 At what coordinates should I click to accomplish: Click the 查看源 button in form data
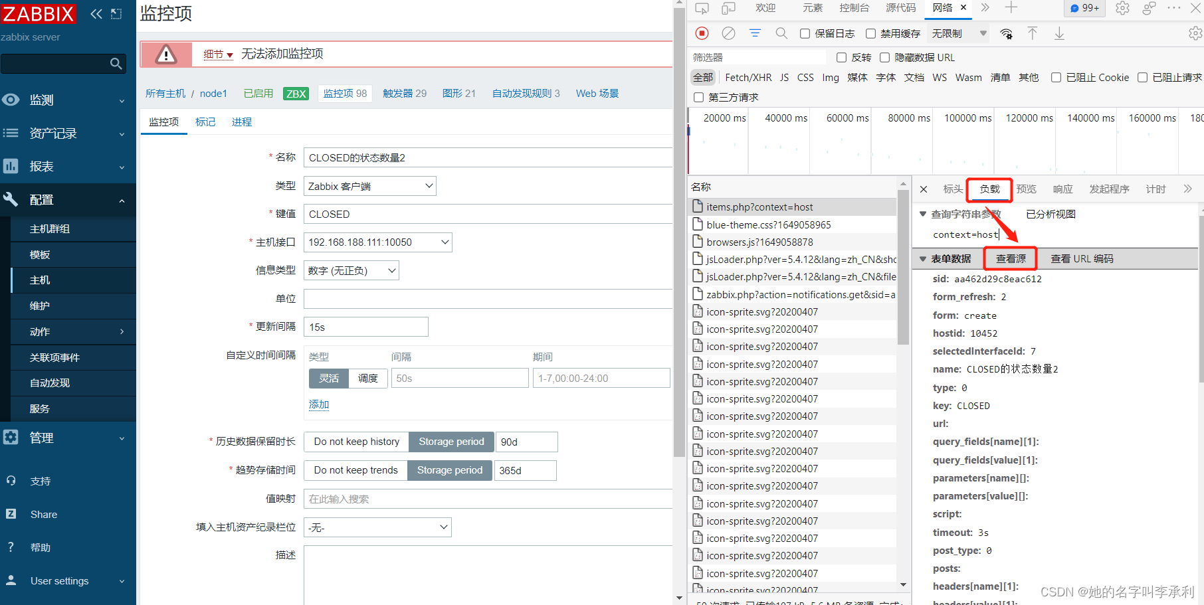pos(1009,258)
